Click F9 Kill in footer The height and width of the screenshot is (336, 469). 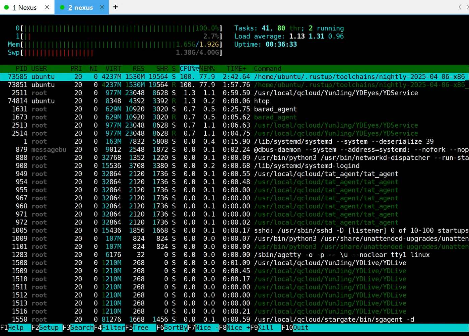tap(266, 328)
